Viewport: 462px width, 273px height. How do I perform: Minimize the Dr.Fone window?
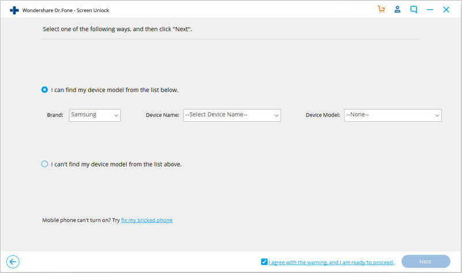click(x=430, y=10)
